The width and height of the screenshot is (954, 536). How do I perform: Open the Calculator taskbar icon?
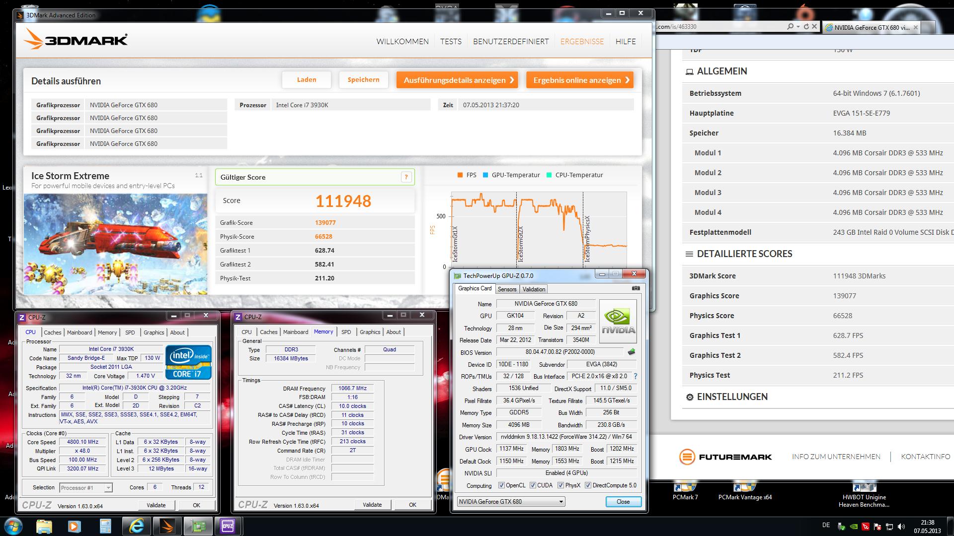[105, 526]
